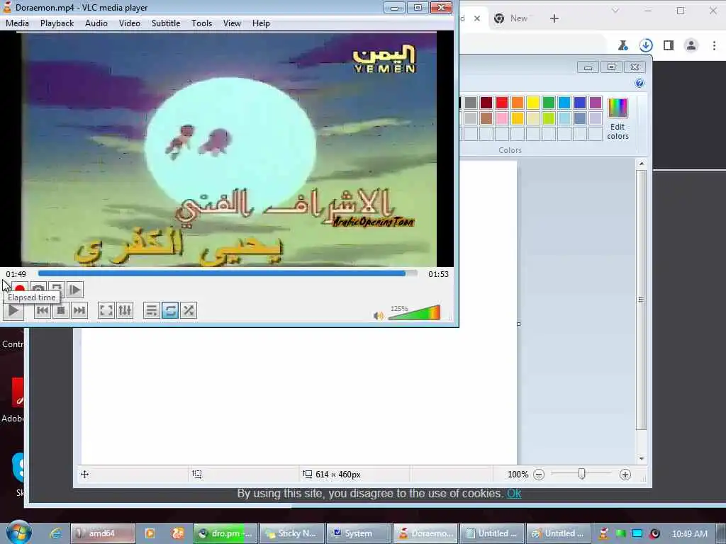726x544 pixels.
Task: Open the VLC Subtitle menu
Action: pos(166,23)
